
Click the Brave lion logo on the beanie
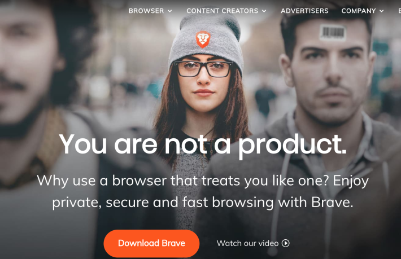[203, 39]
